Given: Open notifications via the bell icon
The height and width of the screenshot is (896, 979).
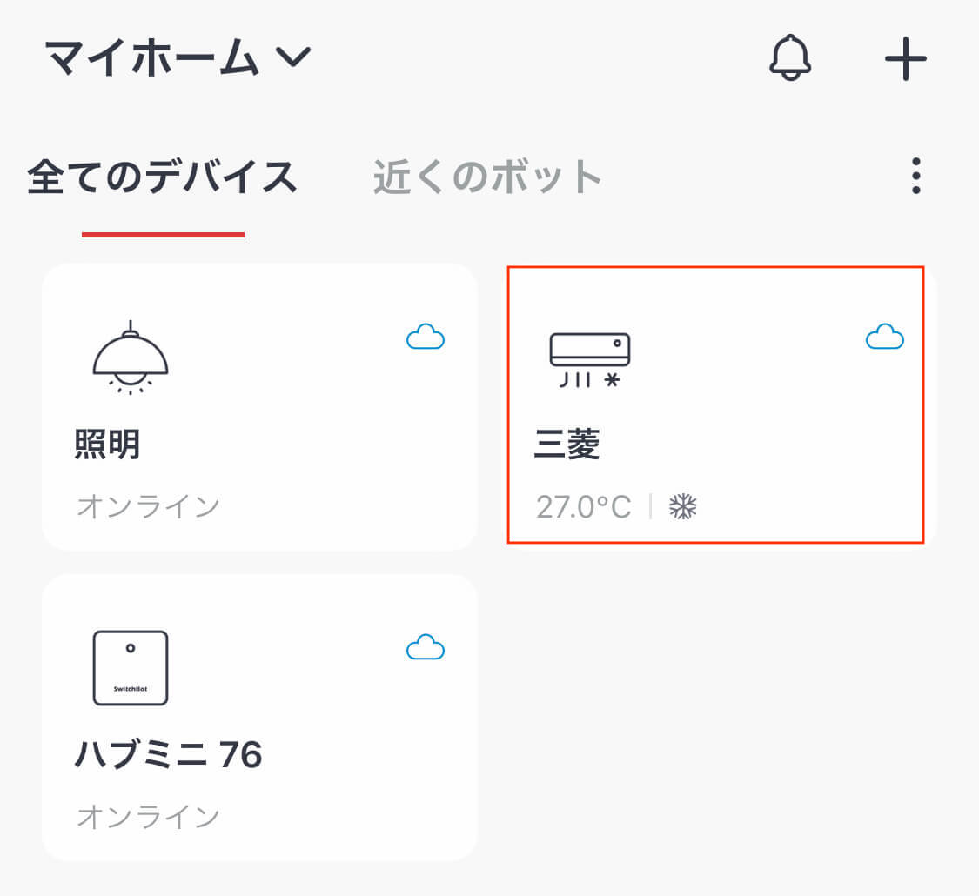Looking at the screenshot, I should click(790, 57).
